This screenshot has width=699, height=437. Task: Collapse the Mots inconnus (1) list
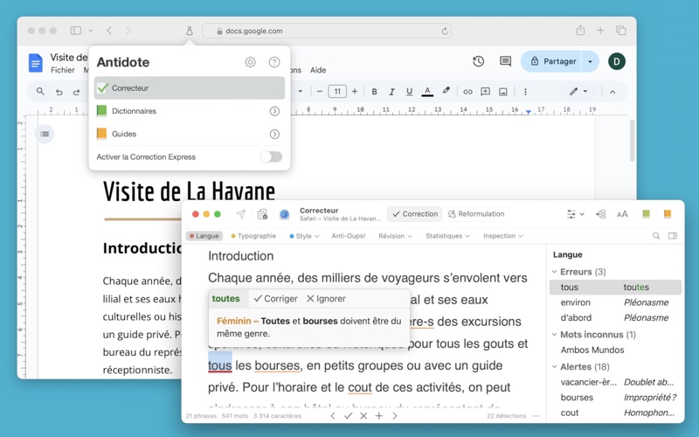tap(555, 335)
